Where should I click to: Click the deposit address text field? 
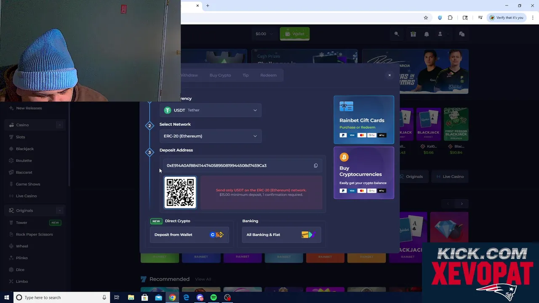coord(242,165)
